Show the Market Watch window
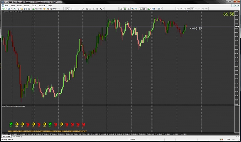This screenshot has height=142, width=241. click(x=15, y=9)
